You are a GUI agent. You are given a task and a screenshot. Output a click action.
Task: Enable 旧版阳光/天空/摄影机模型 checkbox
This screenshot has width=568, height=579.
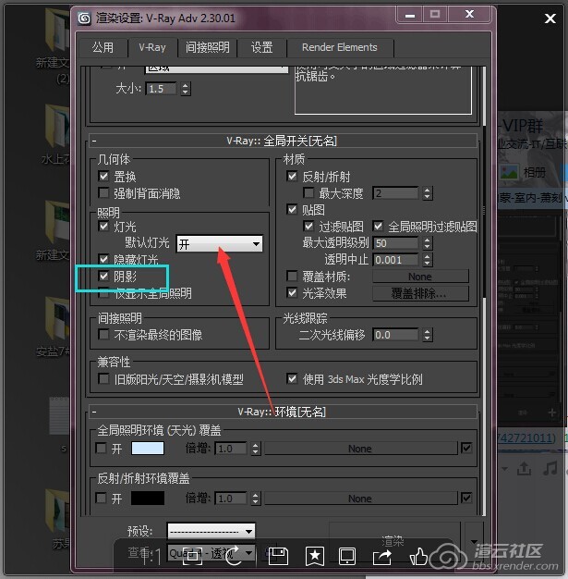(x=103, y=379)
